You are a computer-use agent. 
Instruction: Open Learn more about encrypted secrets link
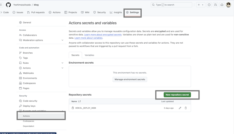point(103,35)
